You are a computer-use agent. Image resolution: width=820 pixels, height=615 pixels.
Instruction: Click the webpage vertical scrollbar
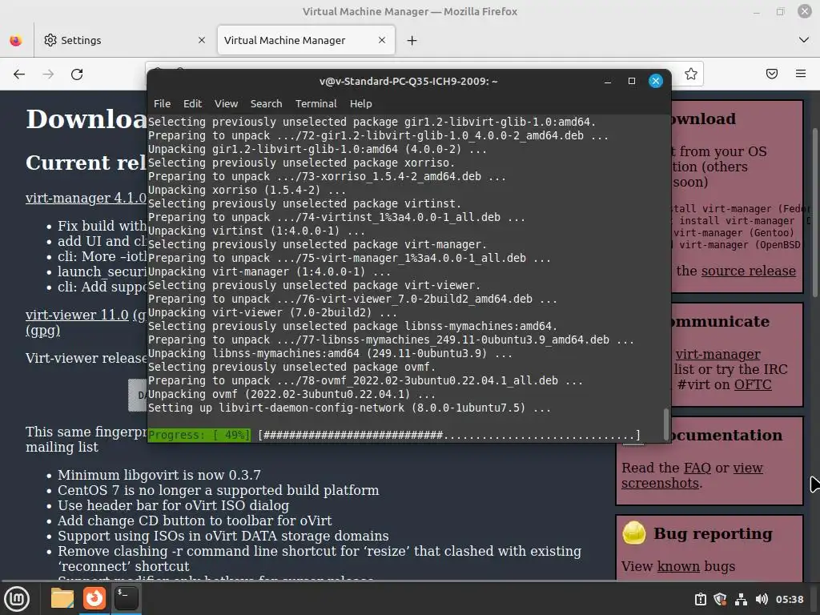pyautogui.click(x=815, y=213)
